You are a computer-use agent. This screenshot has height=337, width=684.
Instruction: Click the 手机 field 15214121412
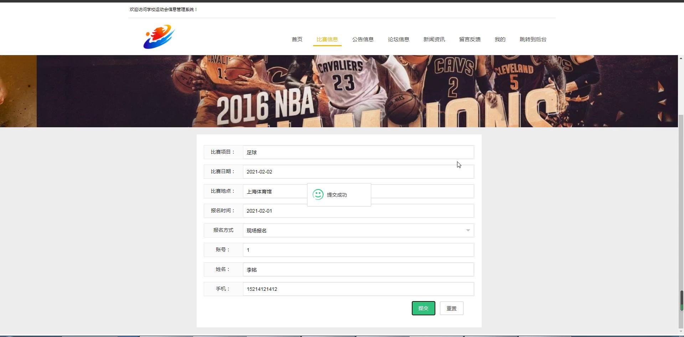click(x=358, y=289)
